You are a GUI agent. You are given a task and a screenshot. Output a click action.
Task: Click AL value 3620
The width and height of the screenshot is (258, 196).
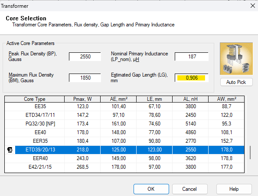click(191, 158)
